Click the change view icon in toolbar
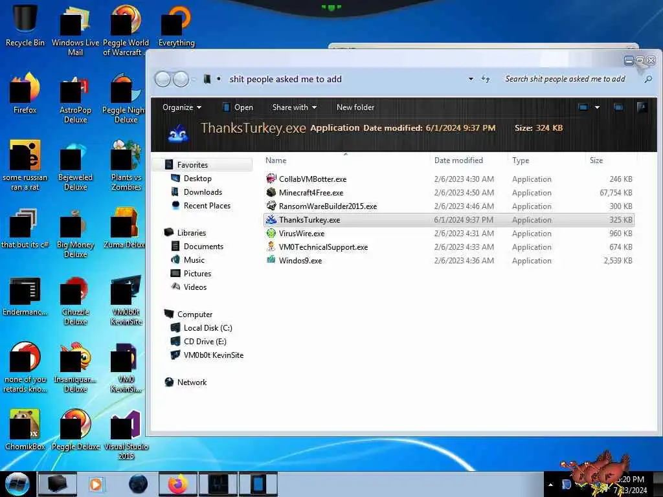663x497 pixels. point(583,107)
